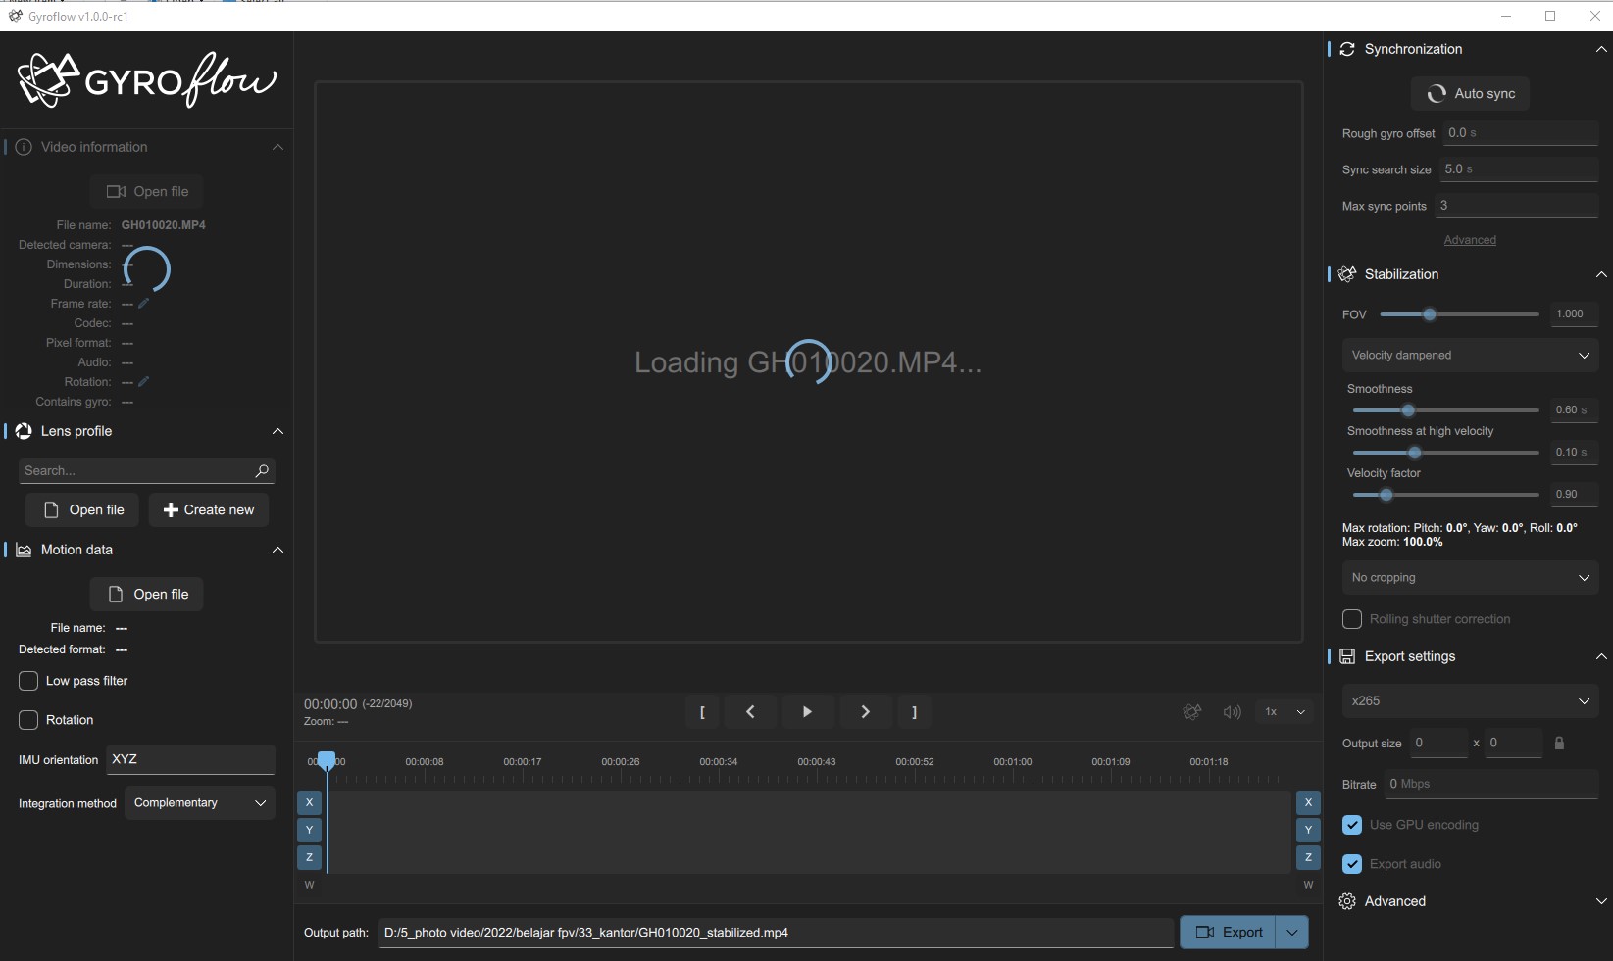The width and height of the screenshot is (1613, 961).
Task: Set trim start with the bracket icon
Action: (x=702, y=712)
